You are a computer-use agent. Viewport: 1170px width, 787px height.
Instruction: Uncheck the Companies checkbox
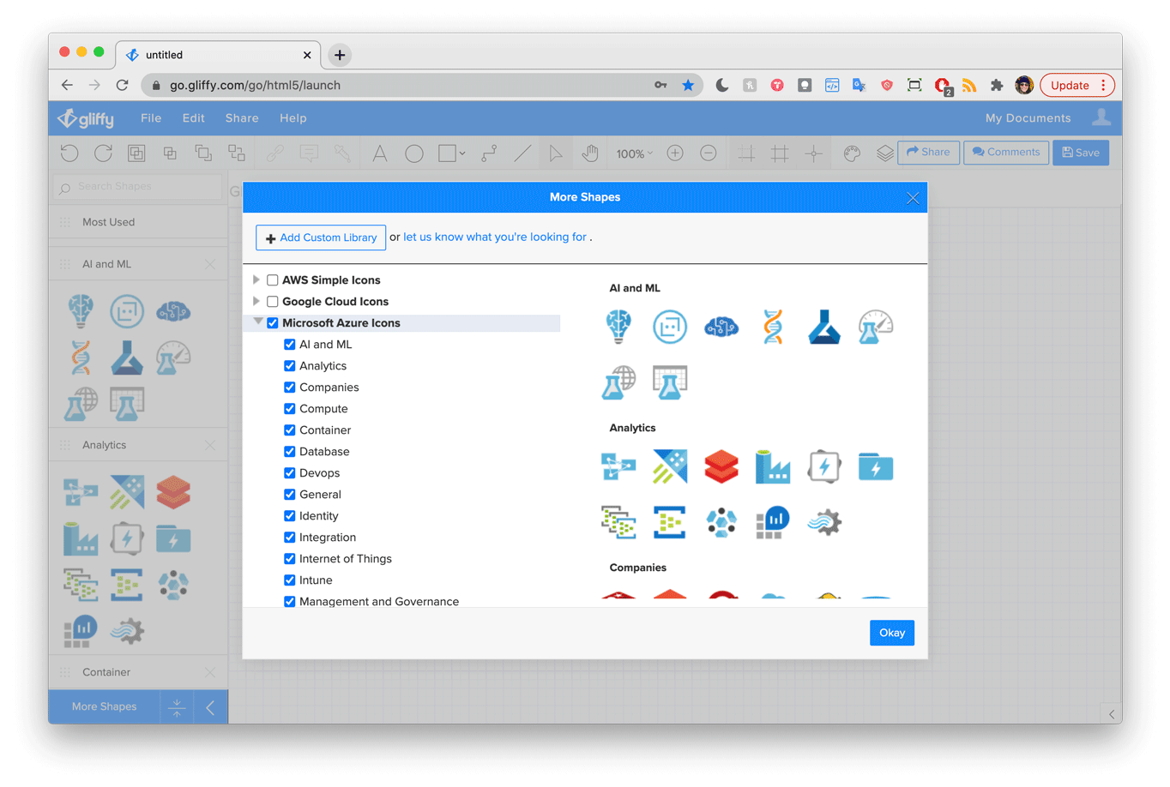[290, 387]
